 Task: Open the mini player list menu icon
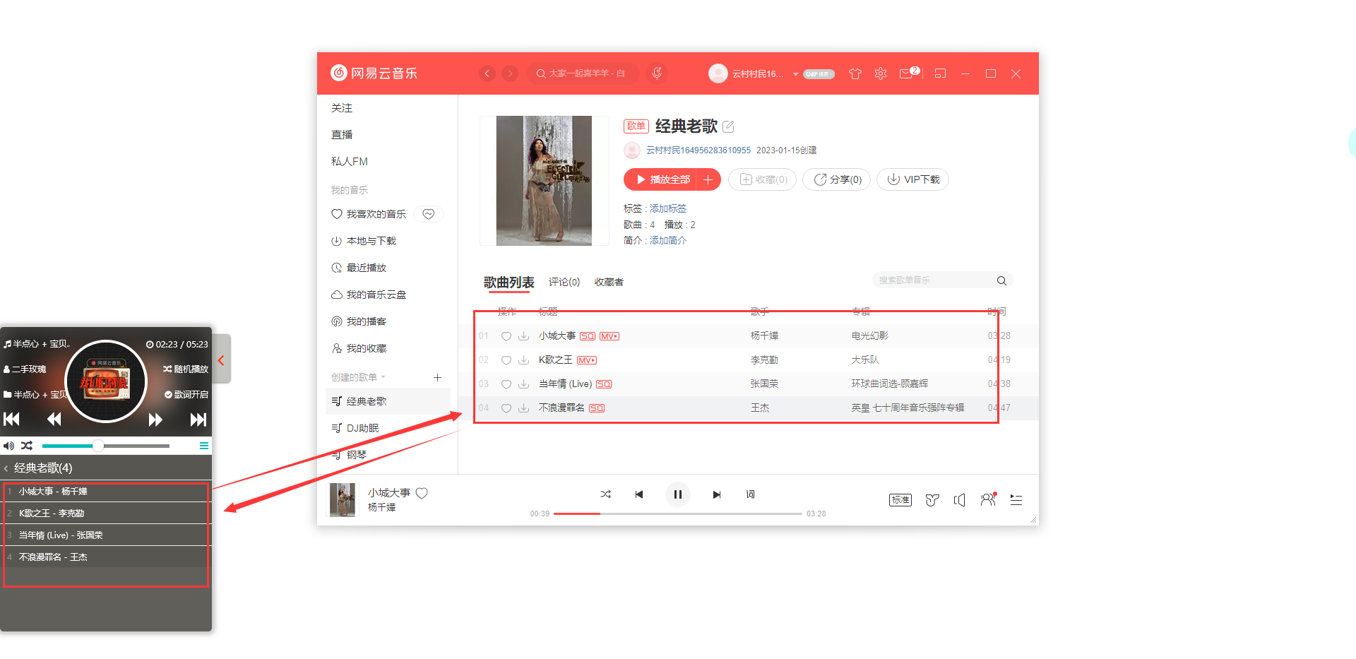[204, 446]
